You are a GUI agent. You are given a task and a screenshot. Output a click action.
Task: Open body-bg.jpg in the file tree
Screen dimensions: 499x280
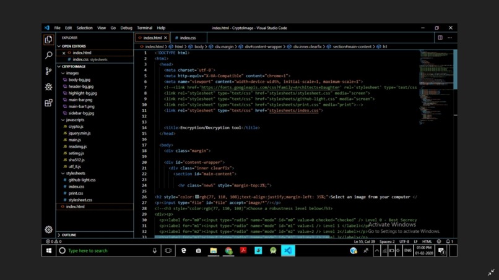(79, 80)
